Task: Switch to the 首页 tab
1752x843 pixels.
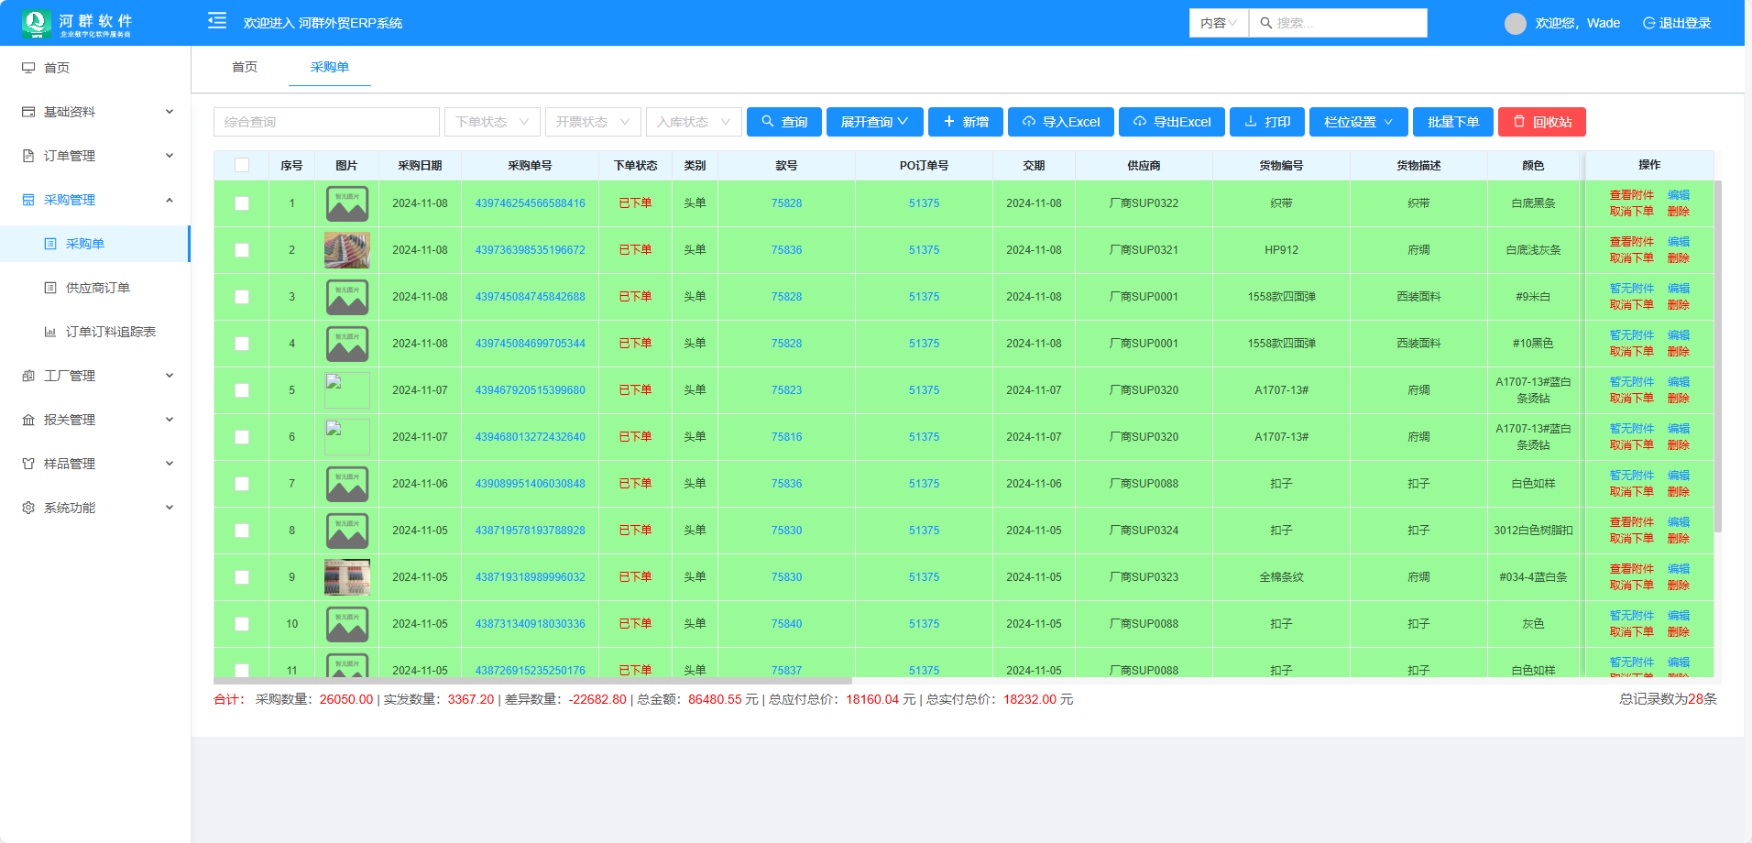Action: click(245, 67)
